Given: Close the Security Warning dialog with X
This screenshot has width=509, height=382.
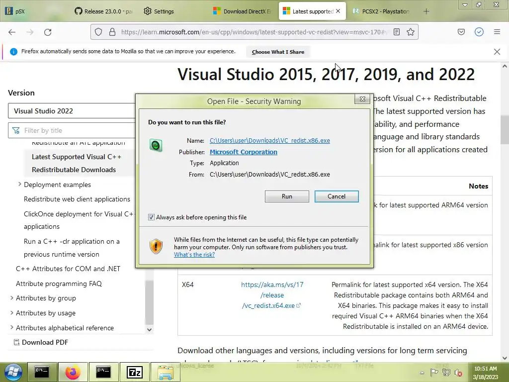Looking at the screenshot, I should 362,99.
